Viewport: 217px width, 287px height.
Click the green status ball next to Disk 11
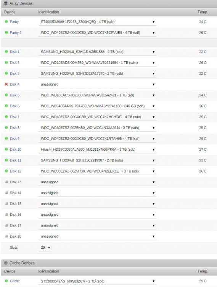tap(6, 160)
